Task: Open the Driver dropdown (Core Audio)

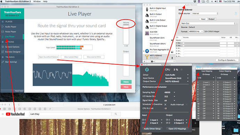Action: click(177, 75)
